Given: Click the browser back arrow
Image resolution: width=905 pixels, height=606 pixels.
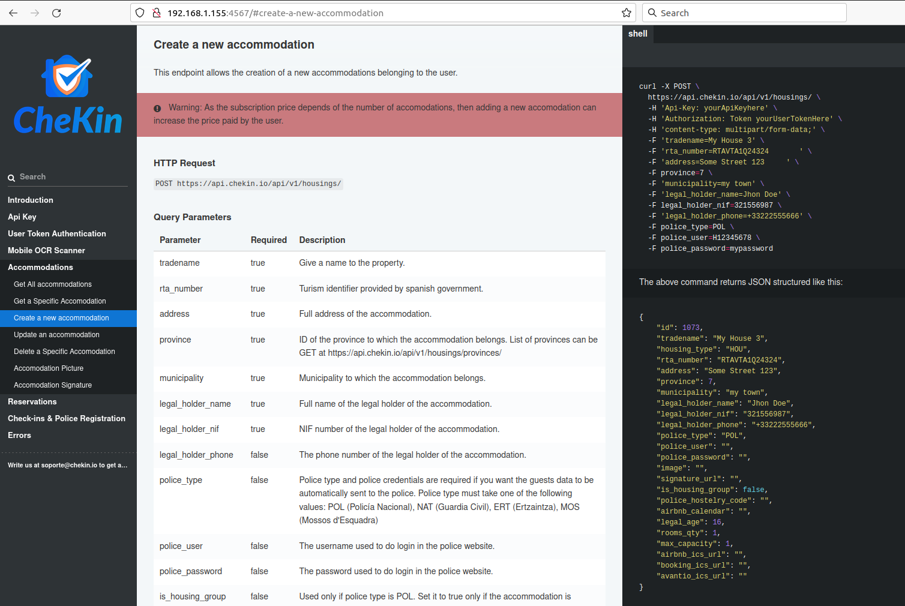Looking at the screenshot, I should 13,13.
